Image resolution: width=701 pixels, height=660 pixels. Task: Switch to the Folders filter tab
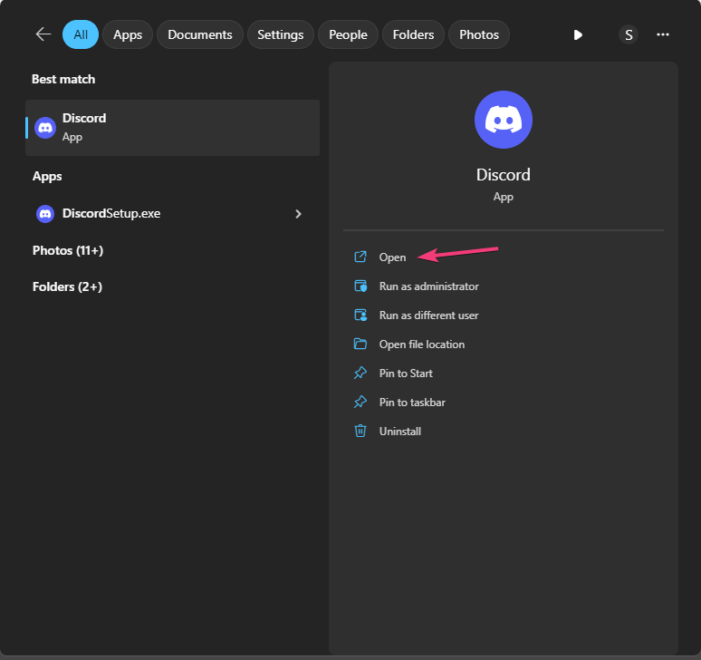click(413, 34)
